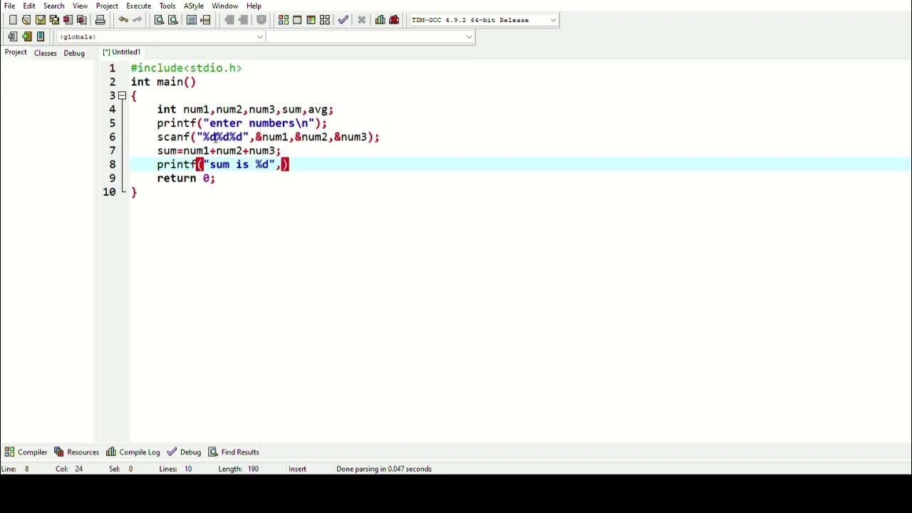Click the Print icon
This screenshot has width=912, height=513.
tap(100, 20)
